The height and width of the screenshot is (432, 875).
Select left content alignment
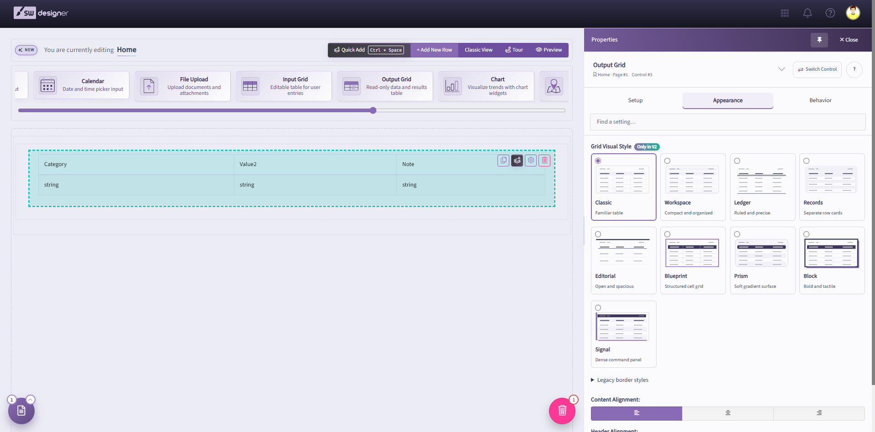coord(637,413)
